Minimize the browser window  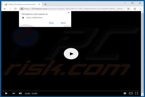[125, 3]
